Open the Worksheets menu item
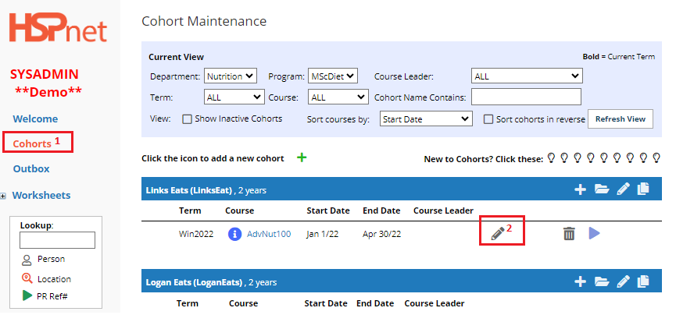The width and height of the screenshot is (676, 322). click(41, 195)
